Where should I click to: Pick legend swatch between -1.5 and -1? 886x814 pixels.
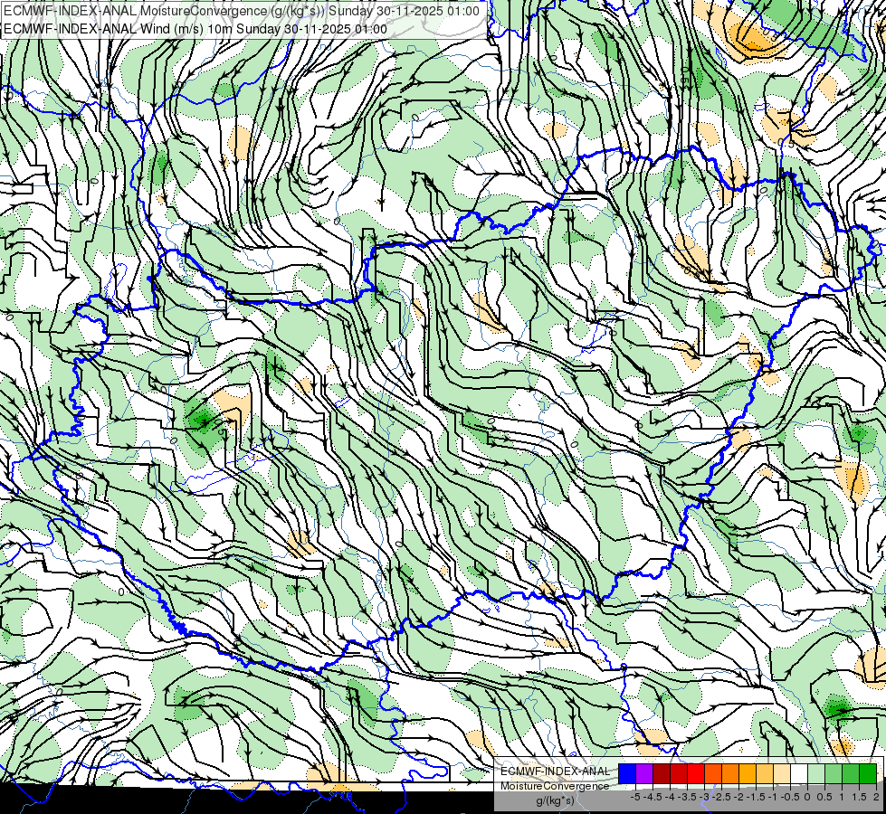[765, 774]
